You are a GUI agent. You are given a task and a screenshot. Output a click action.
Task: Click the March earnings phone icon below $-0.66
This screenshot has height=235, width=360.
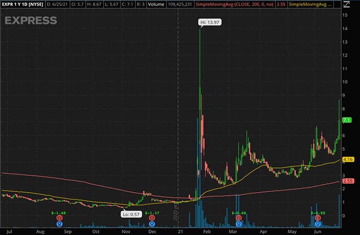pyautogui.click(x=239, y=218)
